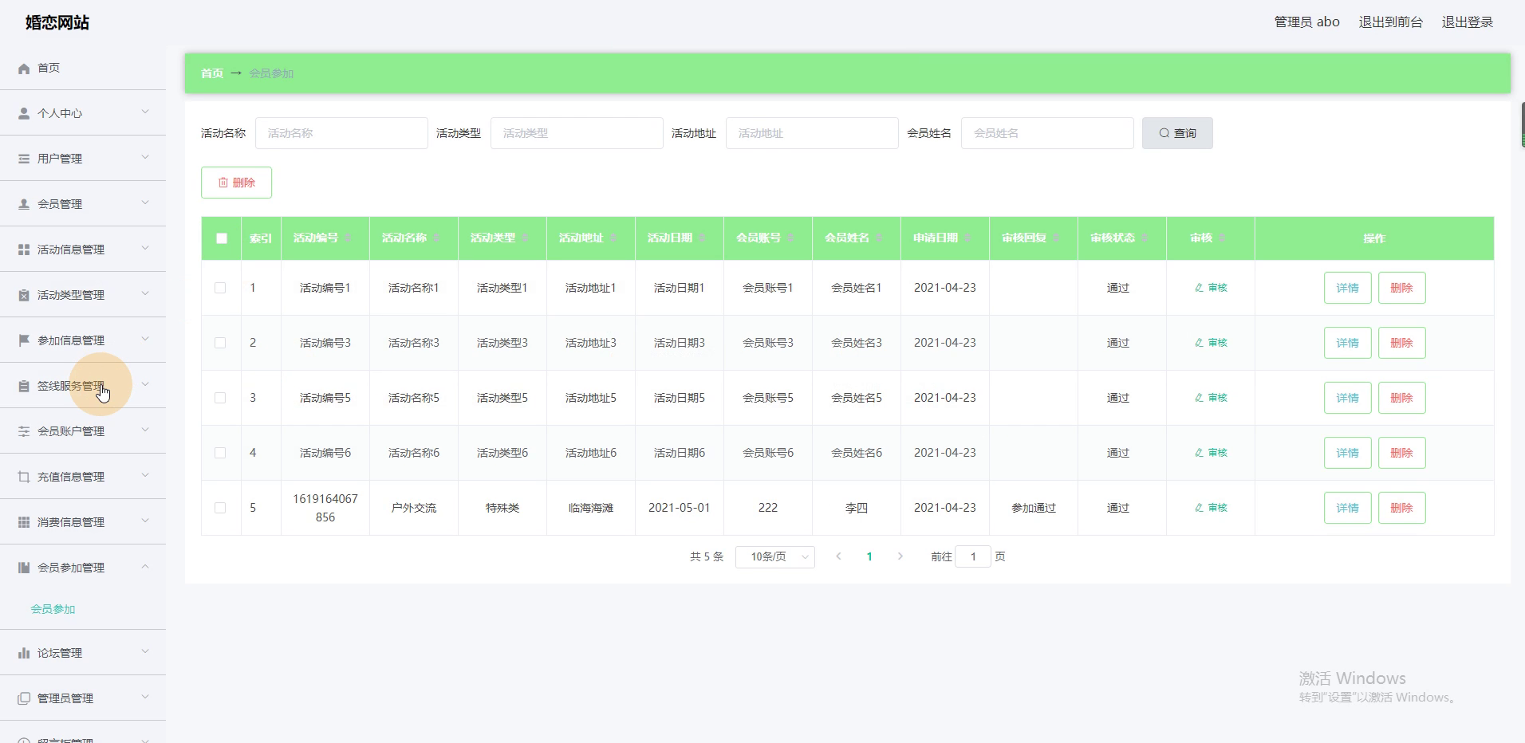Click the 前往 page number input box
Viewport: 1525px width, 743px height.
point(973,556)
